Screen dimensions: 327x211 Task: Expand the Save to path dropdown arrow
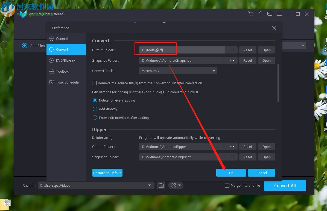pyautogui.click(x=150, y=185)
